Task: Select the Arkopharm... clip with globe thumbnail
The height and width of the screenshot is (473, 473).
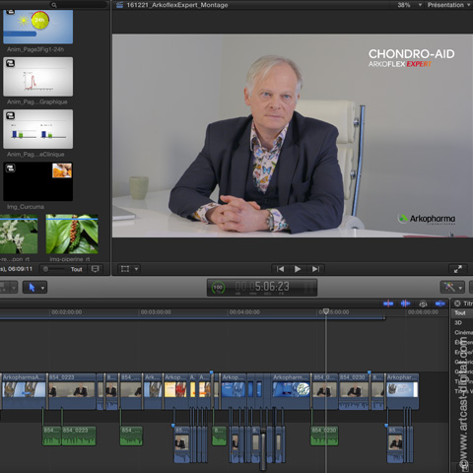Action: [291, 391]
